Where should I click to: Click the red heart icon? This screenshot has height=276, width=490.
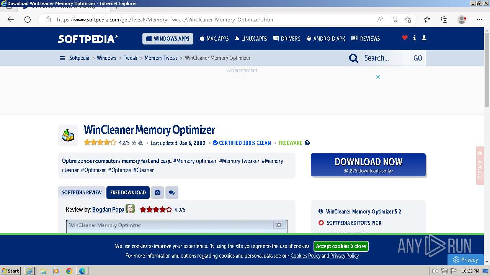click(x=405, y=38)
